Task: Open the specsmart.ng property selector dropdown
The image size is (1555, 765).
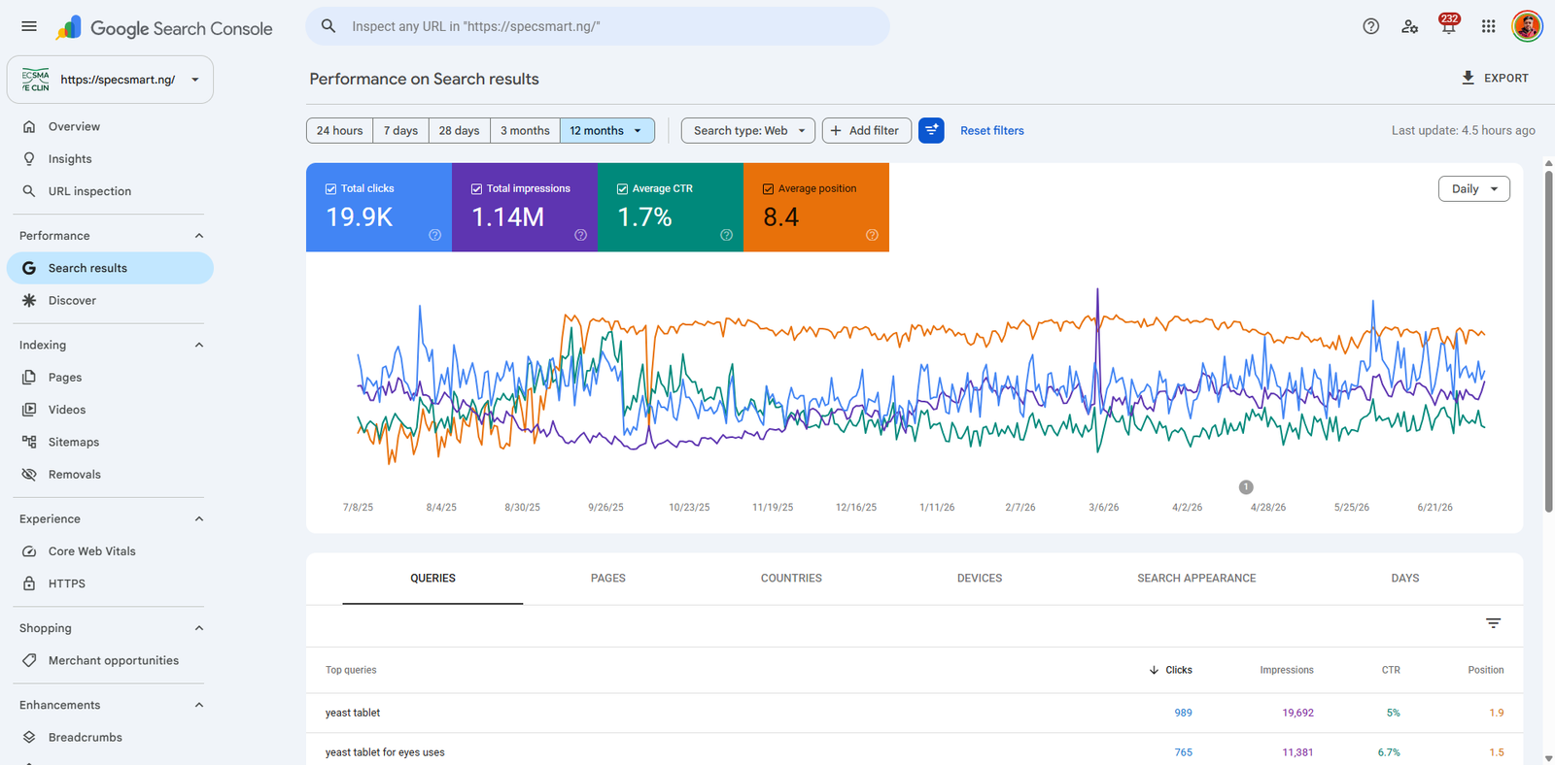Action: (110, 80)
